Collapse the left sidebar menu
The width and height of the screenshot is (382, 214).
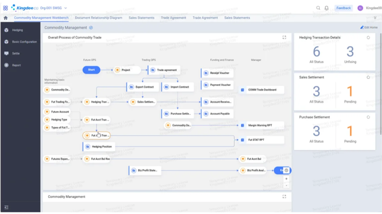coord(6,207)
